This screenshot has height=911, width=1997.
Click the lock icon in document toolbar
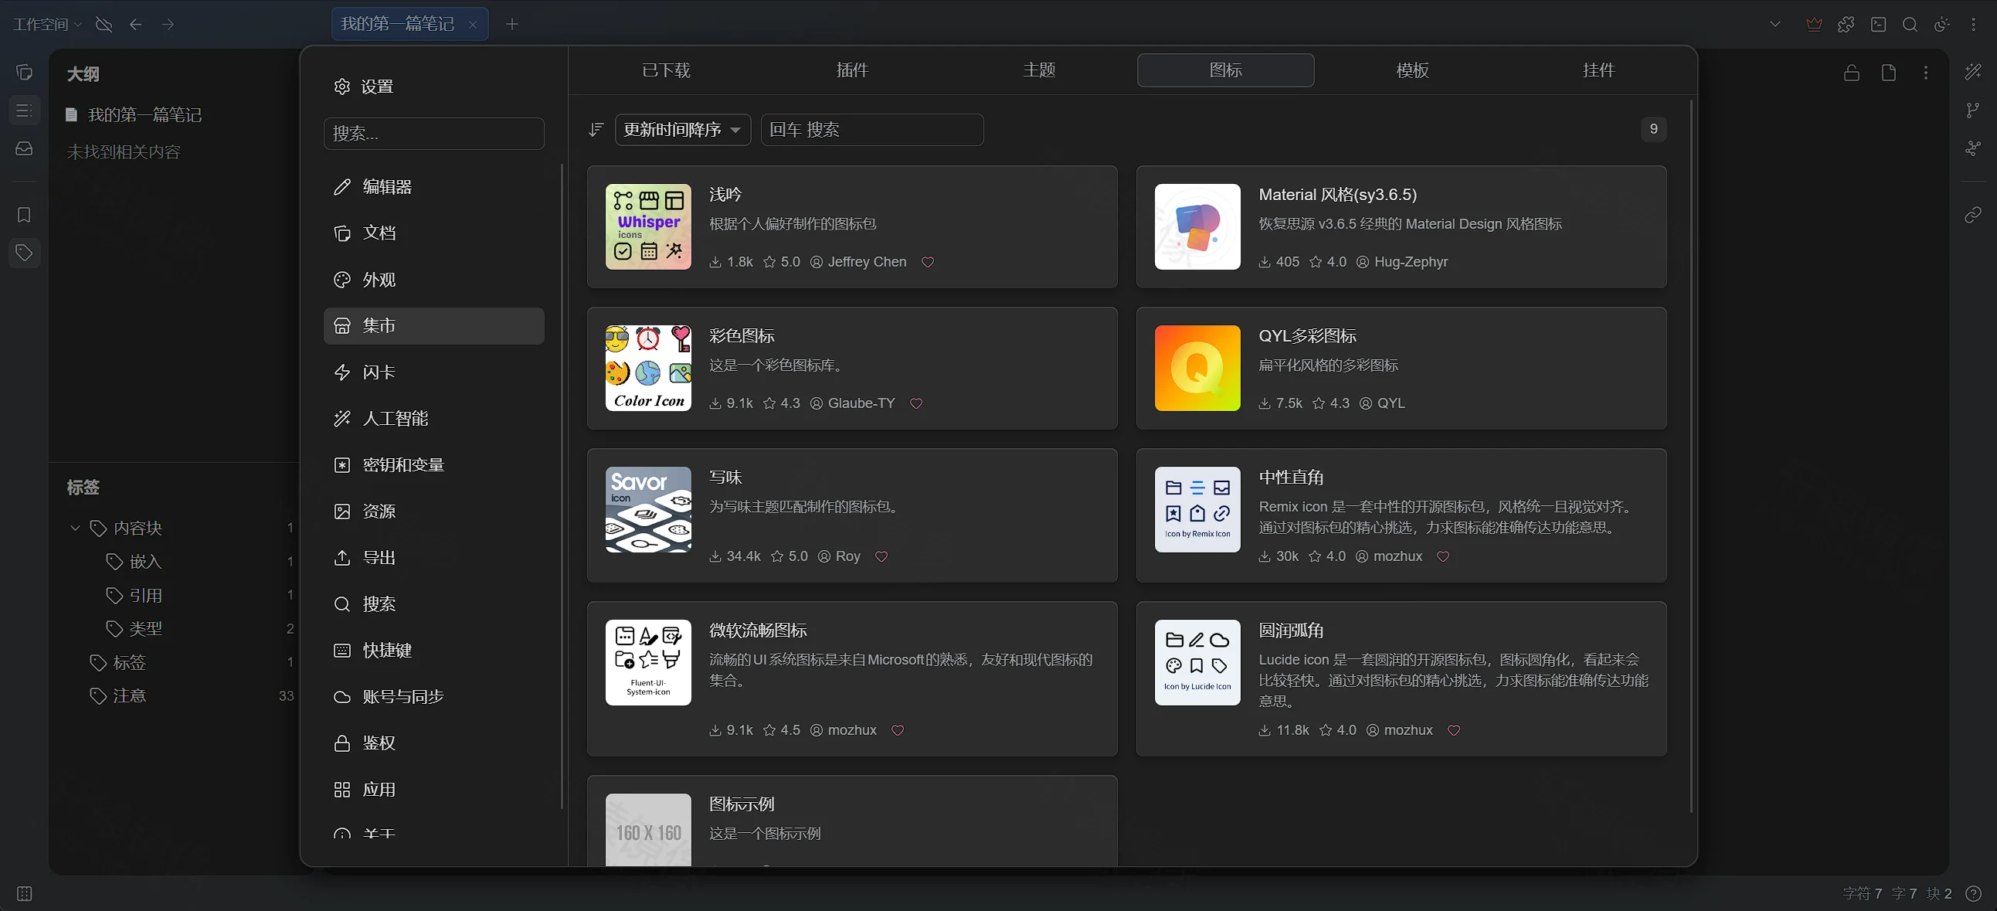coord(1851,72)
